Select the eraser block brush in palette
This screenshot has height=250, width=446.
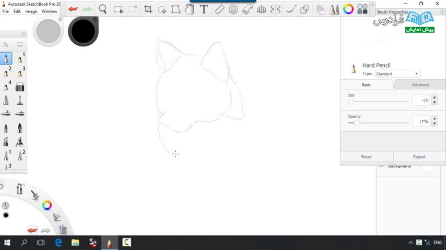(x=20, y=87)
